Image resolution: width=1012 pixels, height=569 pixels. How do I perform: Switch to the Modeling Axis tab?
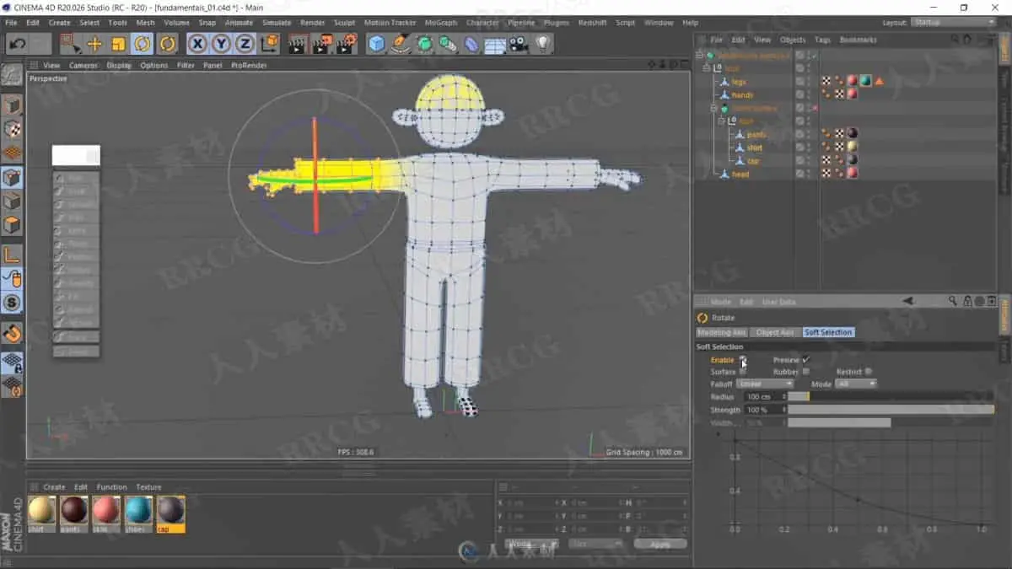point(722,332)
